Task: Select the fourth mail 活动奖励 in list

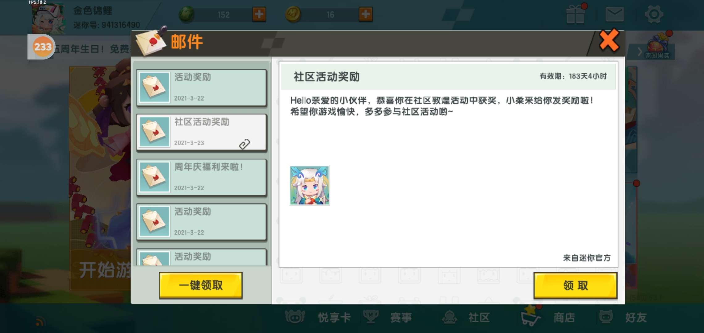Action: coord(202,222)
